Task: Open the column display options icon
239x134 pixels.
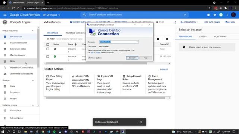Action: [x=167, y=39]
